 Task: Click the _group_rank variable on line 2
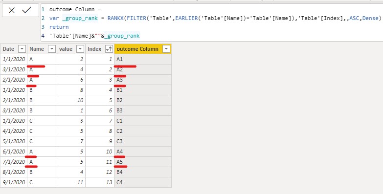80,18
